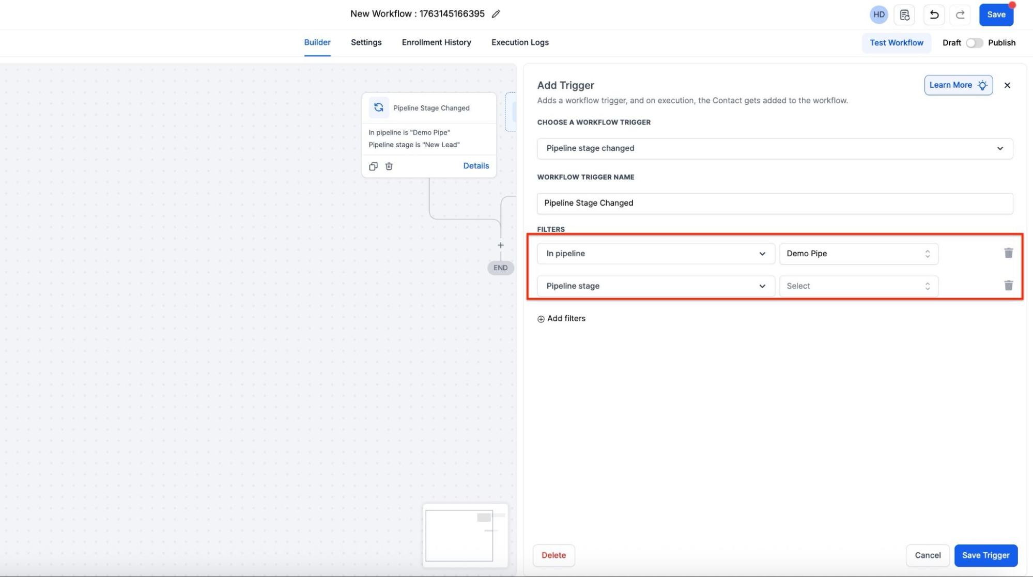Click the pencil icon to rename workflow
1033x577 pixels.
[496, 14]
